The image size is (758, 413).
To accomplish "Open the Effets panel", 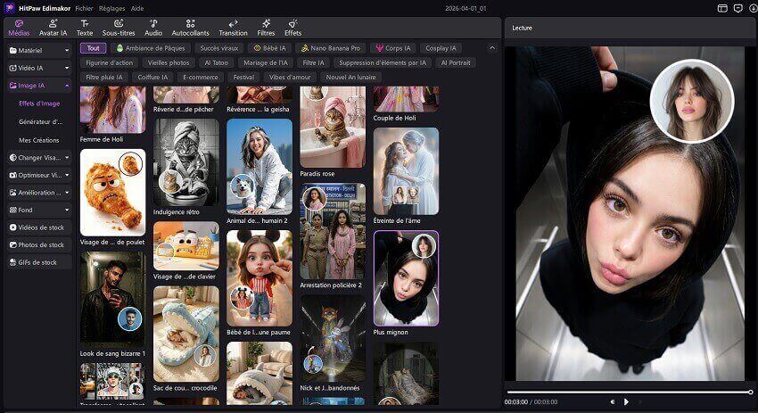I will coord(292,27).
